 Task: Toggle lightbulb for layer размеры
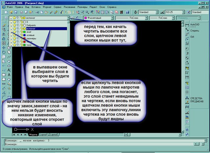click(x=10, y=38)
